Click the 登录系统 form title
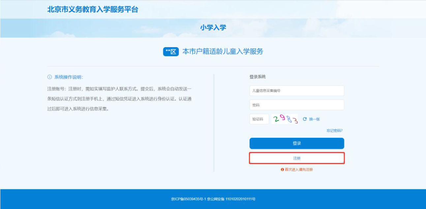 point(257,77)
